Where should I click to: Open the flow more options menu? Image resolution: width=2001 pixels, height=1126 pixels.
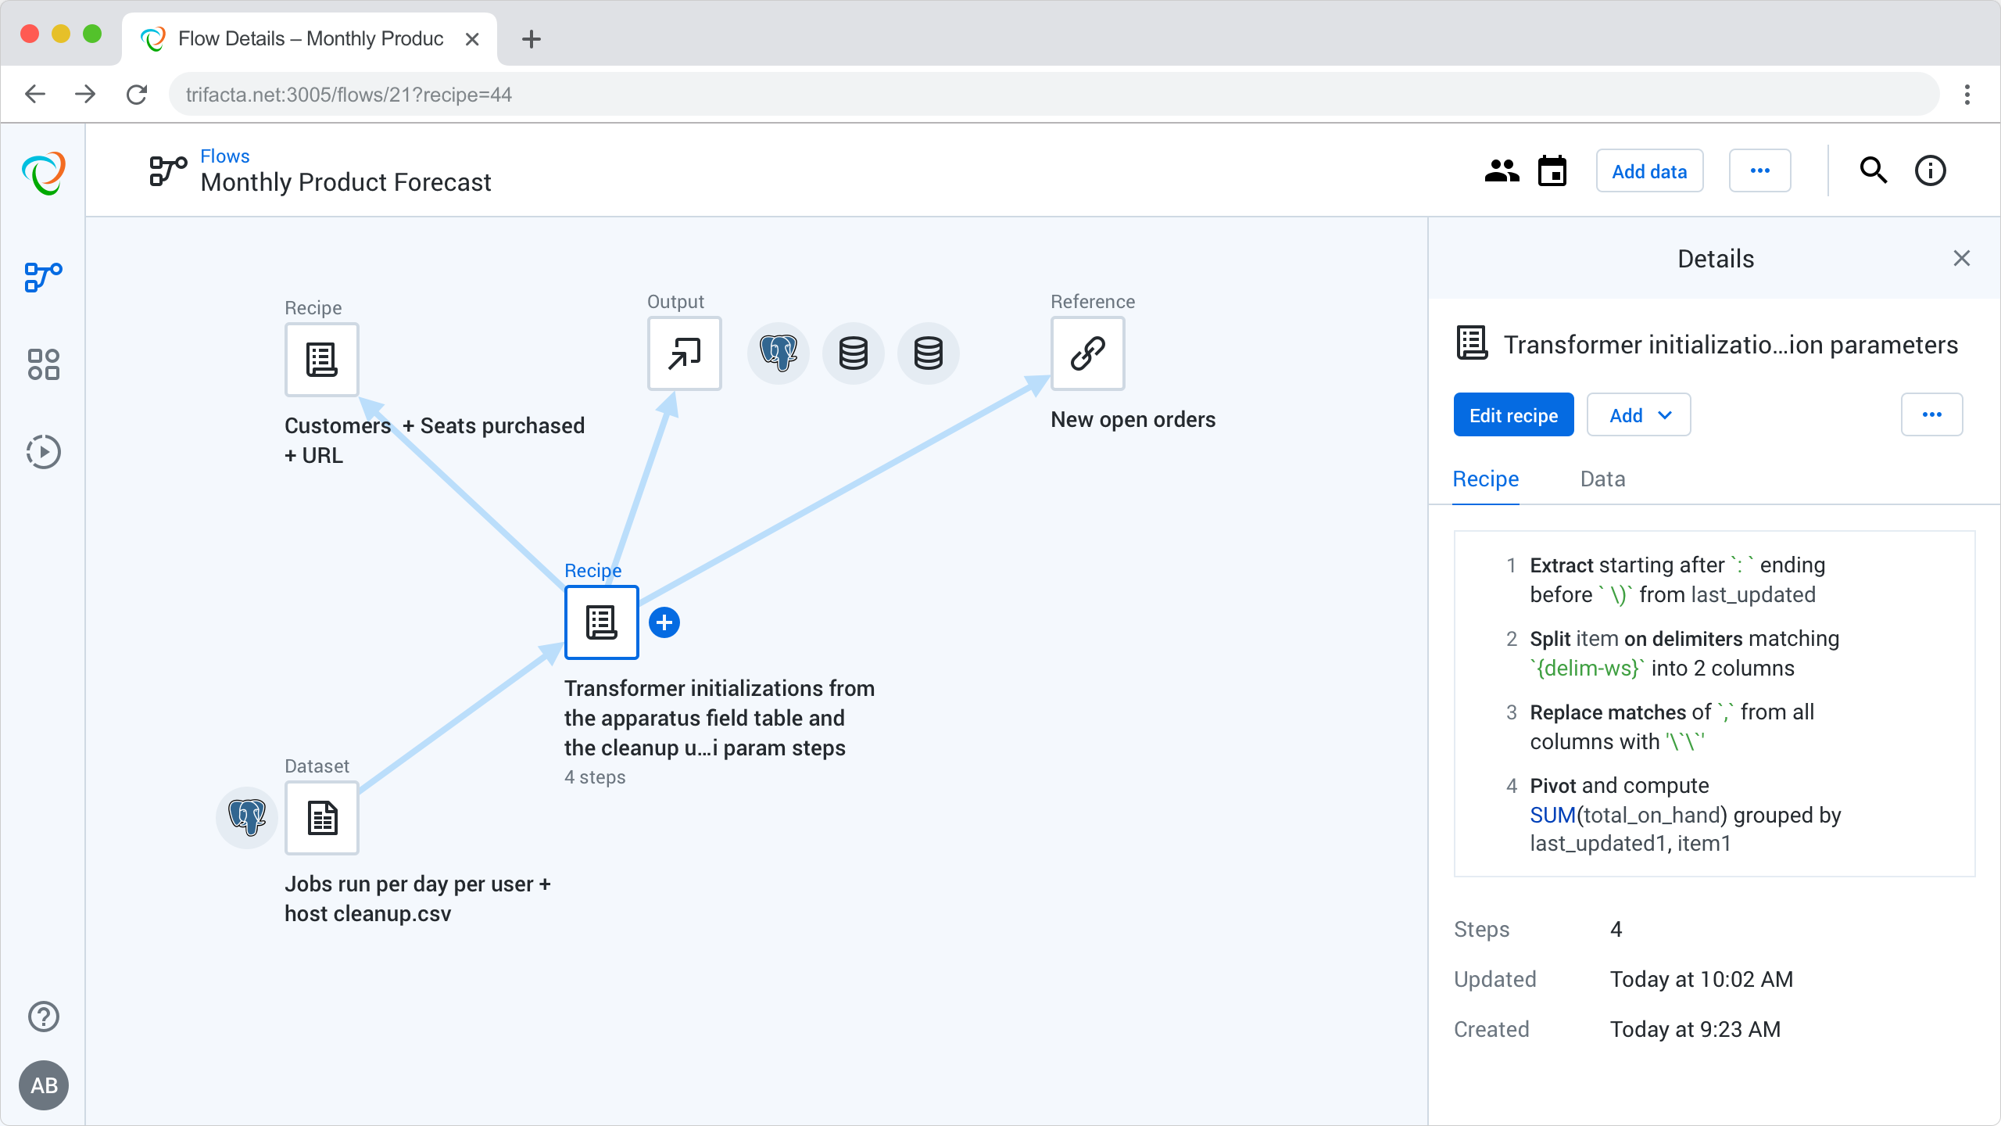1759,171
